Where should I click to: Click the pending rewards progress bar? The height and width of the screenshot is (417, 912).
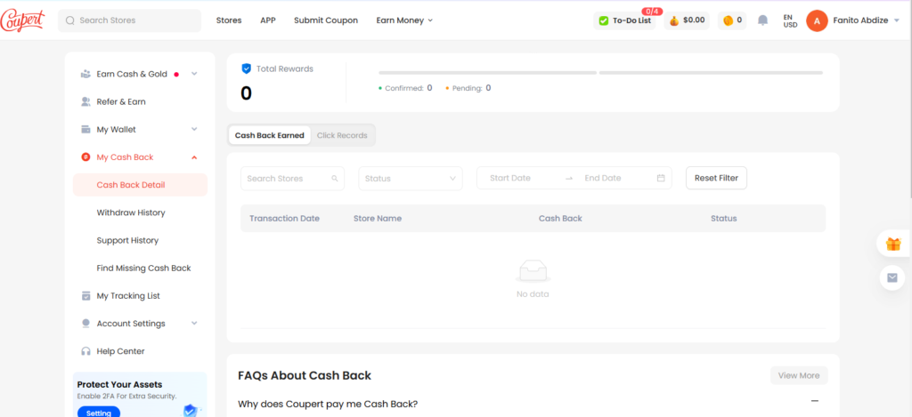pyautogui.click(x=711, y=73)
